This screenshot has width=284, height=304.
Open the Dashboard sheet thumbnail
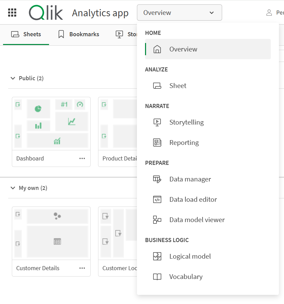tap(51, 124)
